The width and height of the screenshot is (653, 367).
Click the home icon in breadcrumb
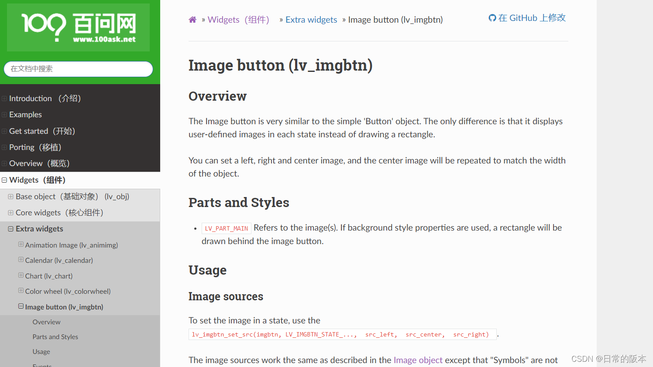(x=192, y=20)
